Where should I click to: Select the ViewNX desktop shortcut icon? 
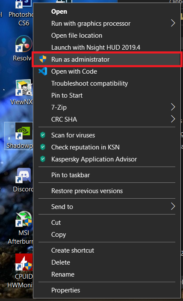pyautogui.click(x=24, y=87)
